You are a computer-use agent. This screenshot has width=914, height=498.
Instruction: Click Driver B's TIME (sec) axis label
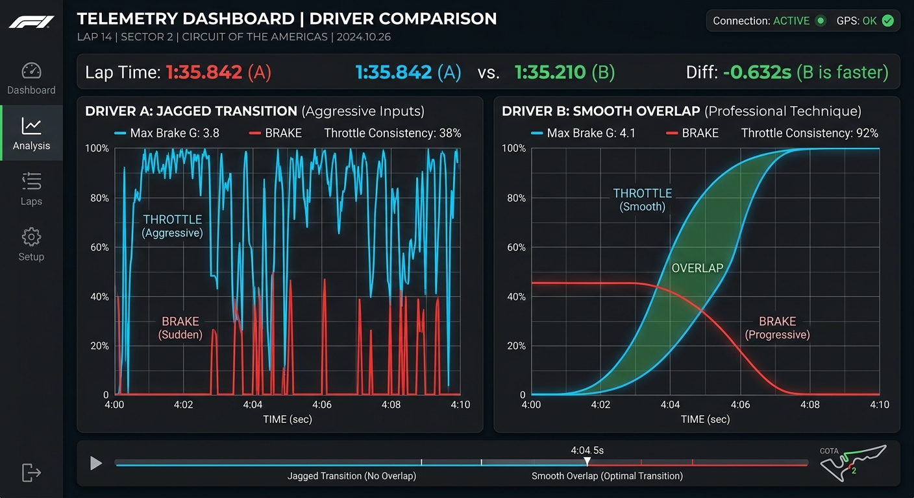pyautogui.click(x=705, y=420)
